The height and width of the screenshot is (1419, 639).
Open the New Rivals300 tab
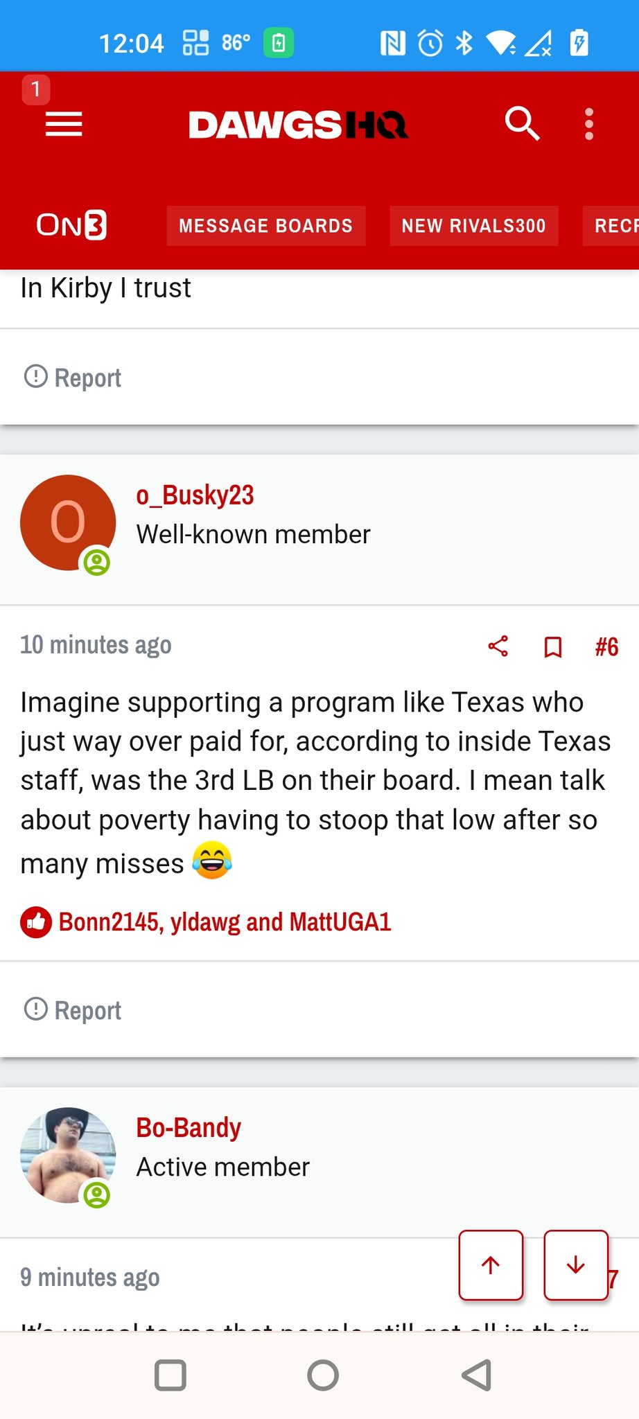tap(474, 226)
